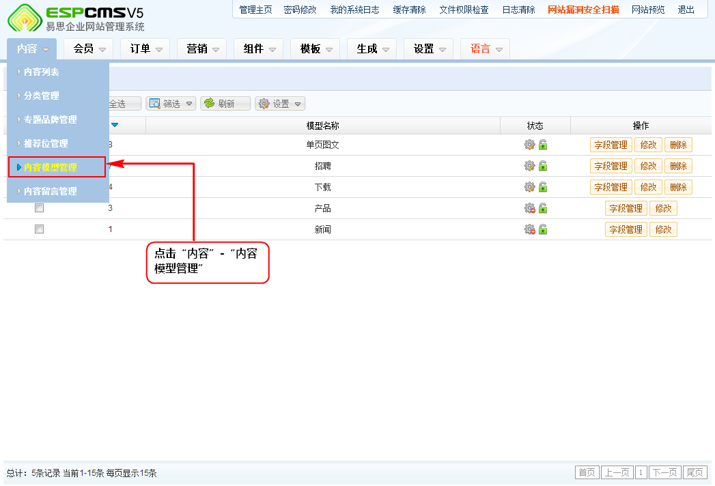This screenshot has height=486, width=715.
Task: Expand the 生成 menu
Action: (371, 48)
